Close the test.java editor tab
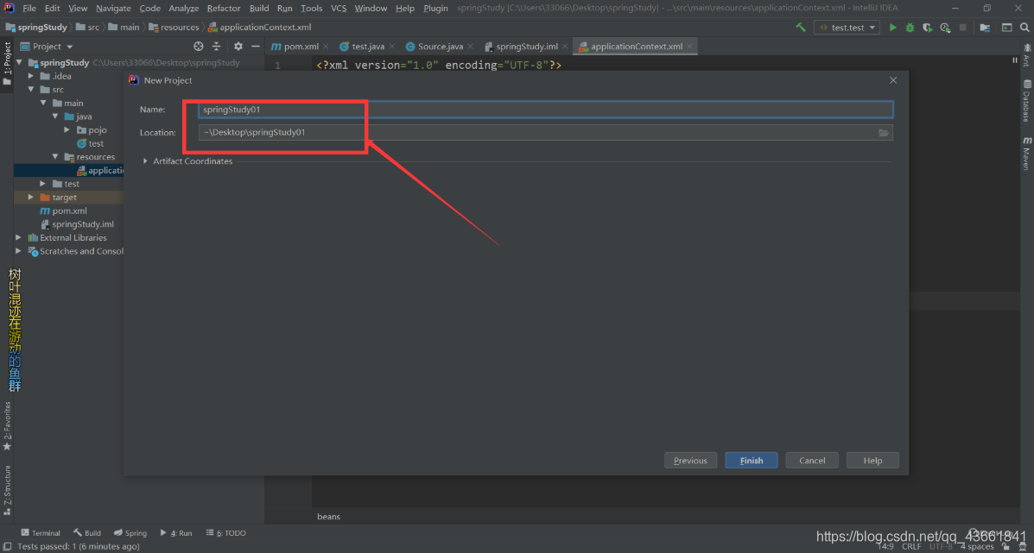Screen dimensions: 1034x553 pos(391,47)
